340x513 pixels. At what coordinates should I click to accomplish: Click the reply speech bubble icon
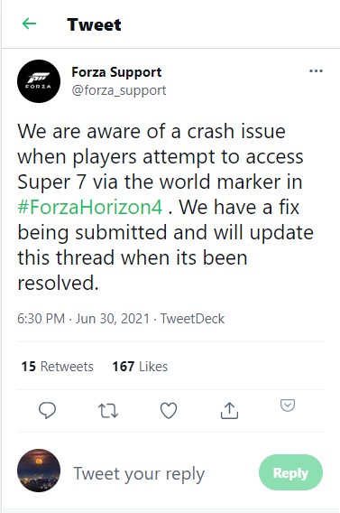tap(48, 410)
